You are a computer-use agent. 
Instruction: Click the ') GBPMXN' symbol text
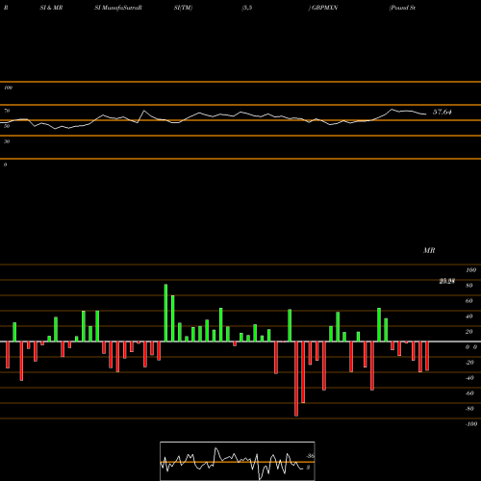(x=323, y=8)
